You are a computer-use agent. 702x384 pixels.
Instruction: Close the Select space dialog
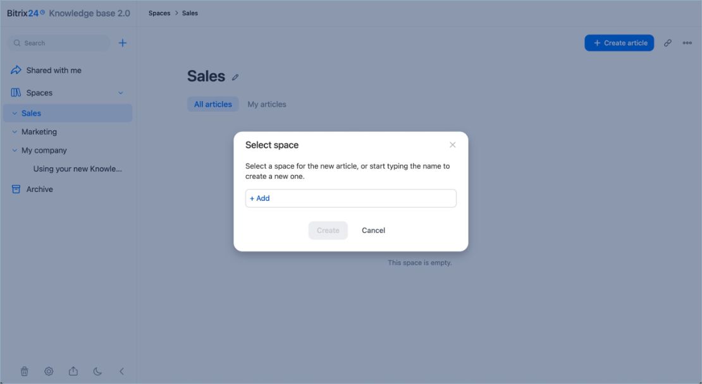point(453,145)
